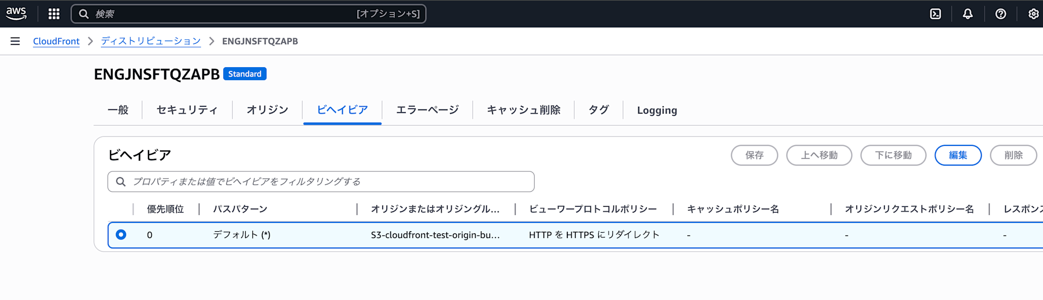Switch to the オリジン tab
This screenshot has height=300, width=1043.
tap(268, 110)
